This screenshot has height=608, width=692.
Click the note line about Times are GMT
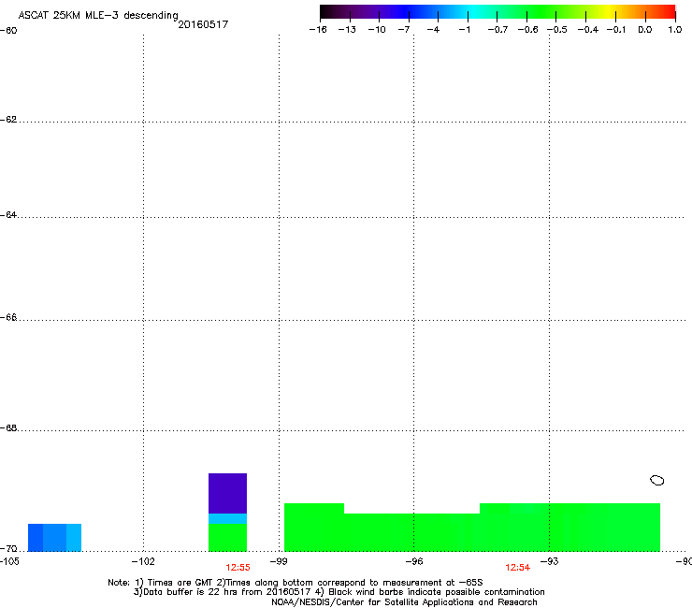296,583
